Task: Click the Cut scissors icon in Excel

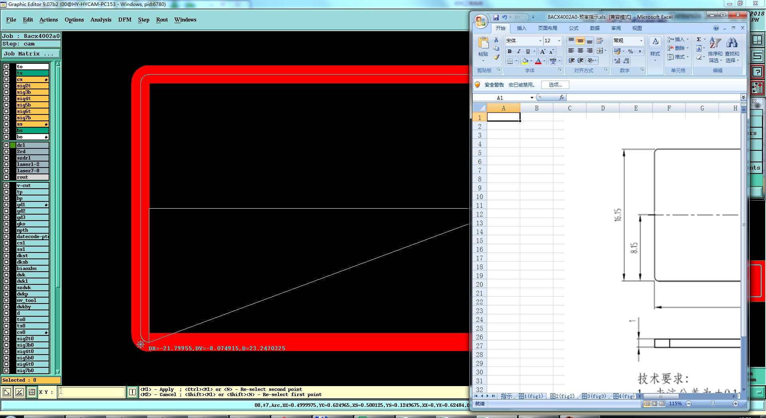Action: [496, 40]
